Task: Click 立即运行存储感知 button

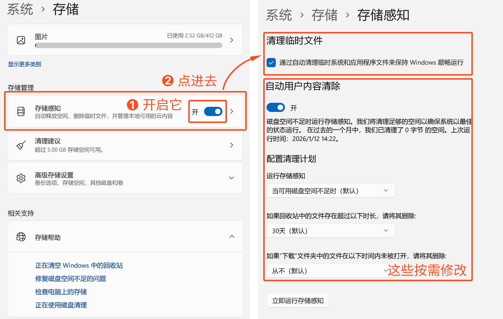Action: coord(297,300)
